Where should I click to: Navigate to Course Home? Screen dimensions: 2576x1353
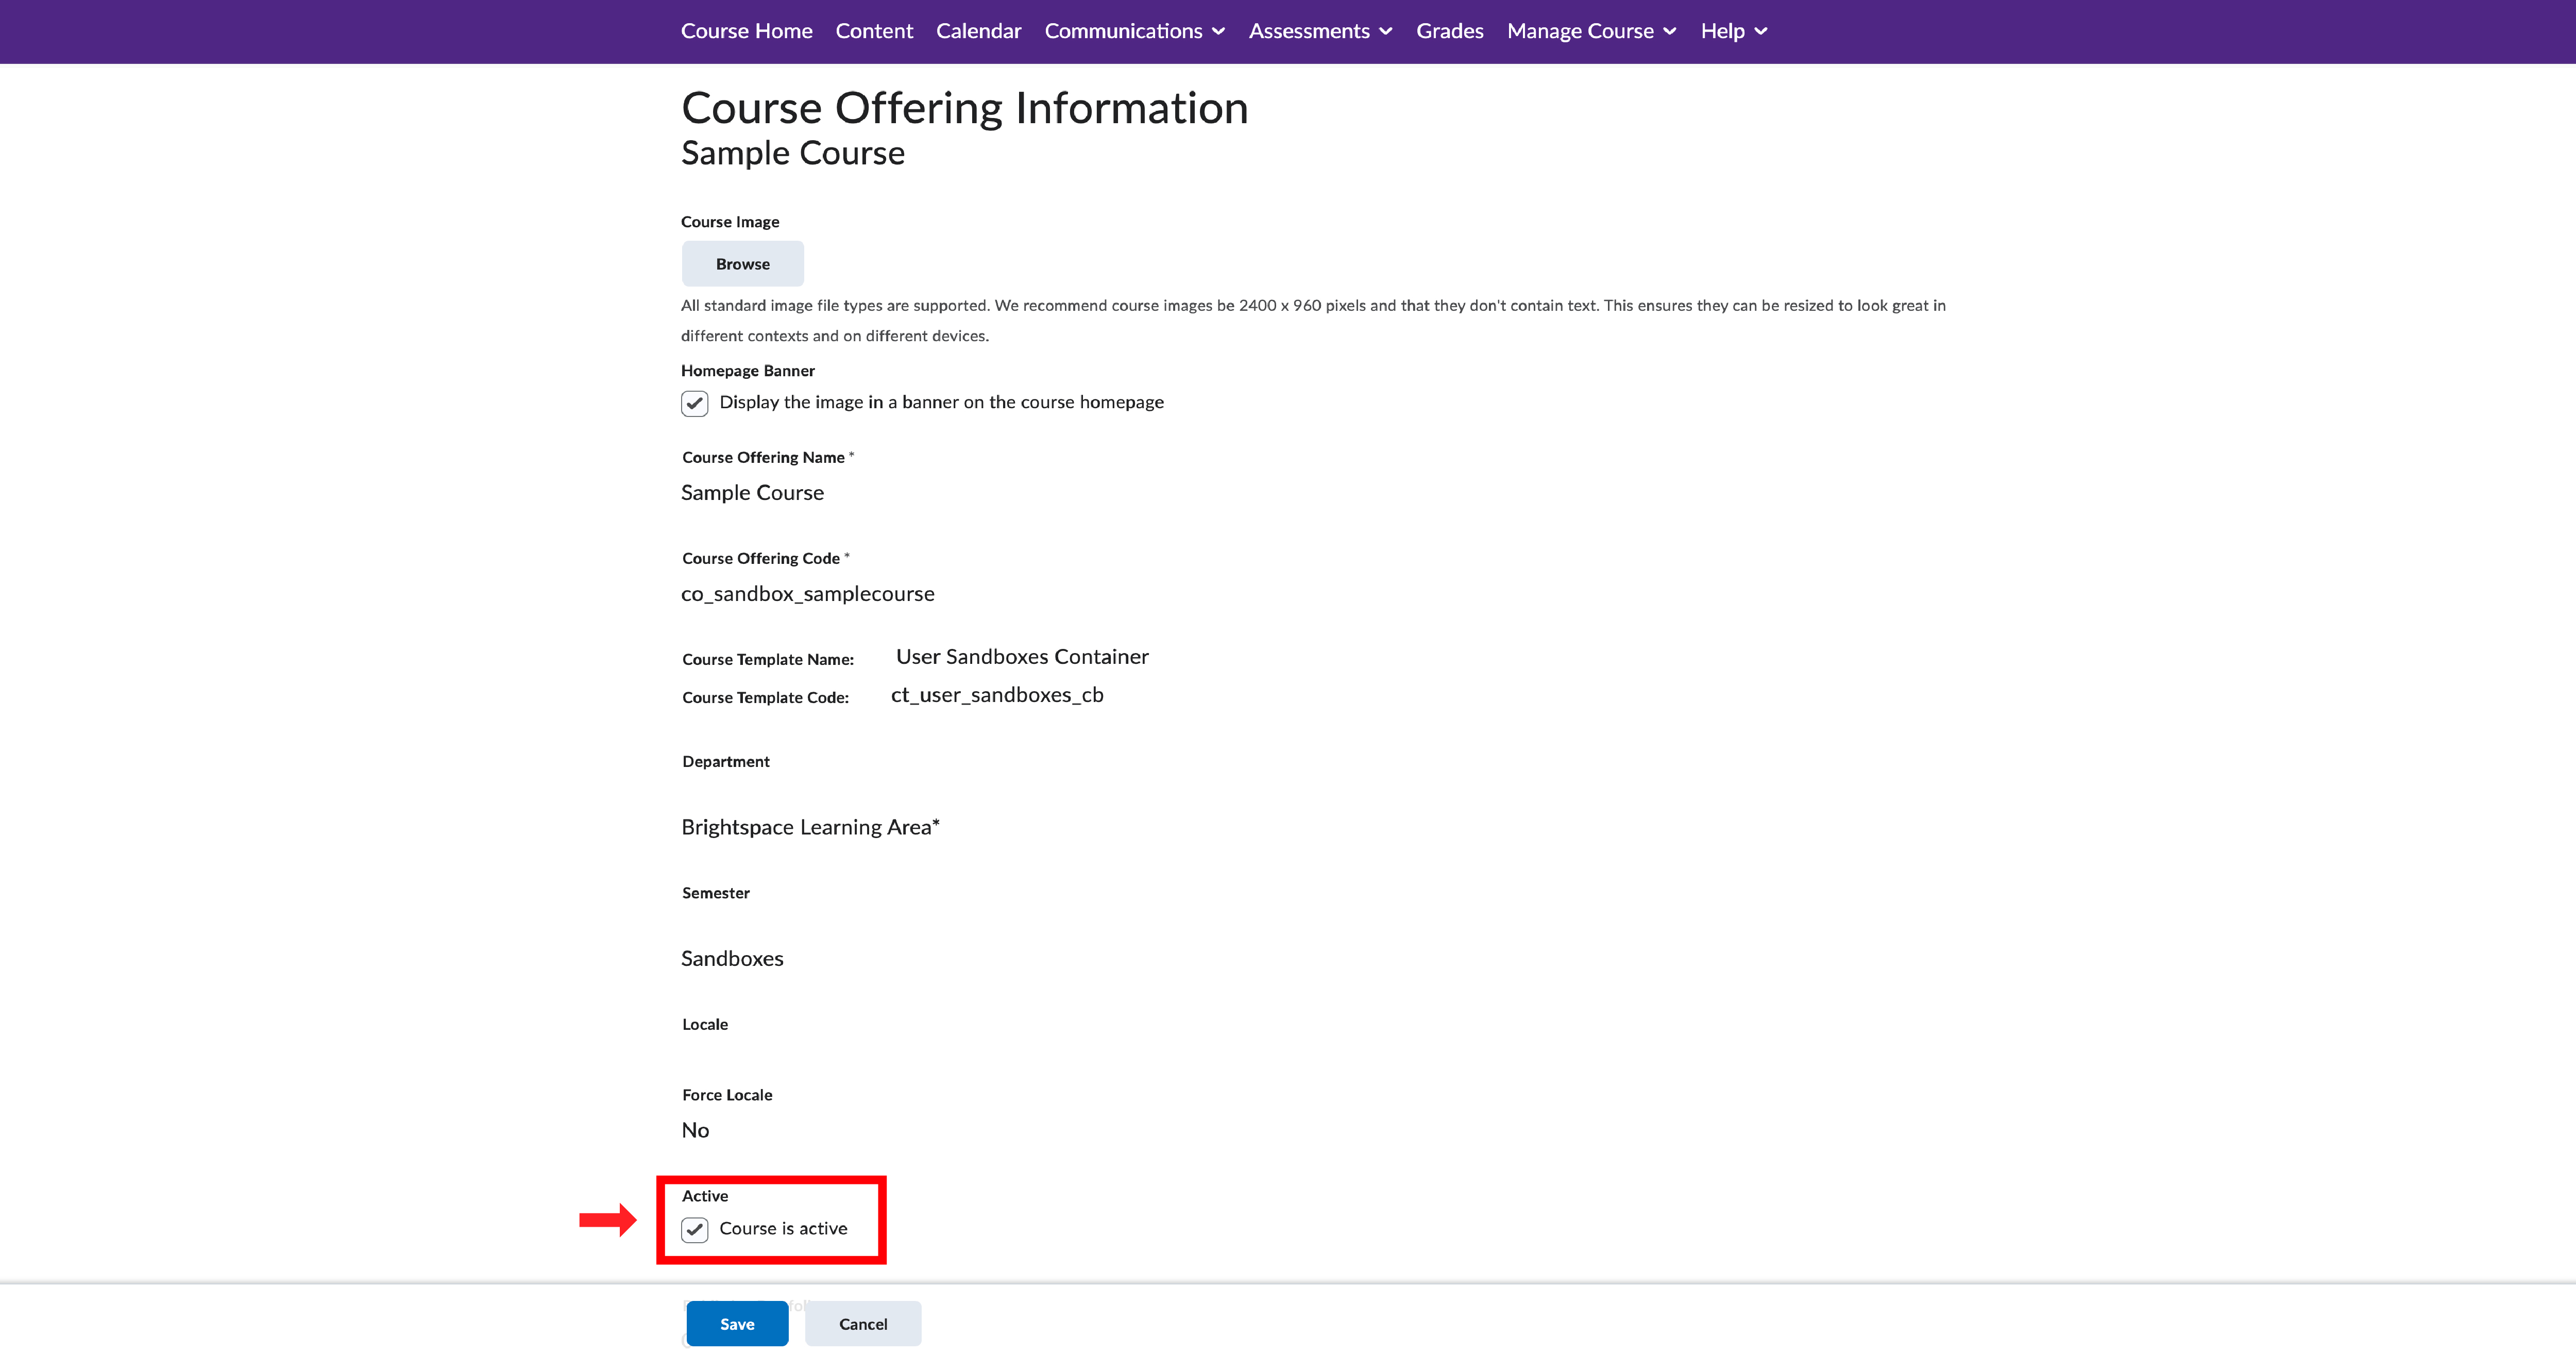pyautogui.click(x=746, y=31)
